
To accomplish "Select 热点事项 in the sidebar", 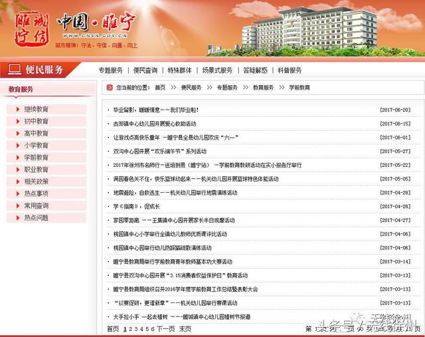I will tap(37, 193).
